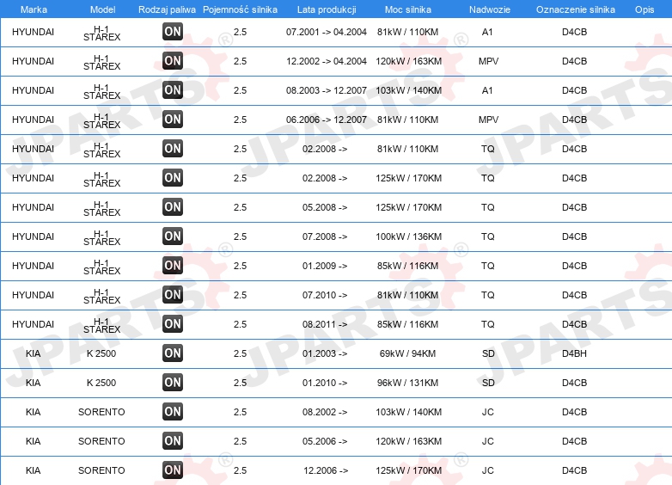672x485 pixels.
Task: Select production date 07.2010 ->
Action: tap(325, 295)
